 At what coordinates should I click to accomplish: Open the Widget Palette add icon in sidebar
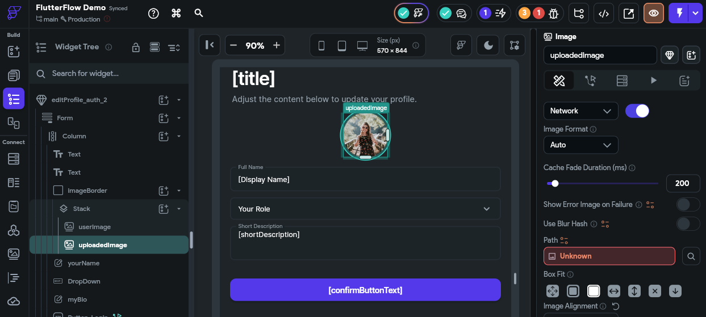[14, 52]
